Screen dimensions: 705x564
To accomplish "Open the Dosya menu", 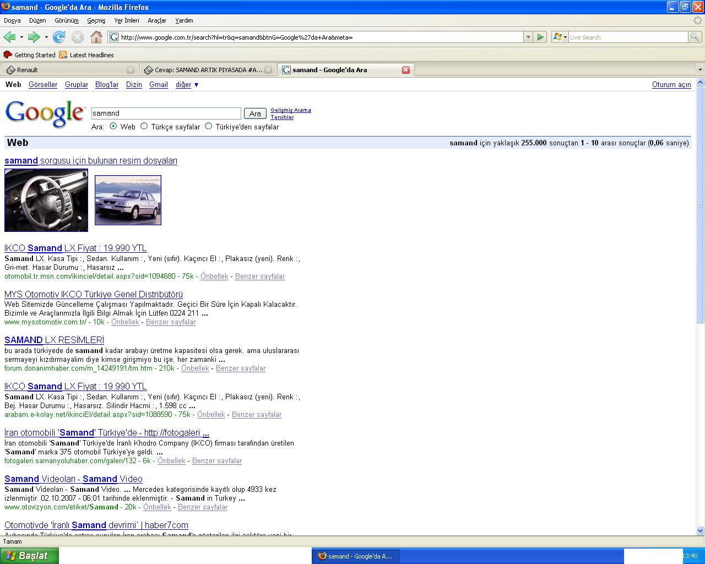I will click(x=12, y=20).
